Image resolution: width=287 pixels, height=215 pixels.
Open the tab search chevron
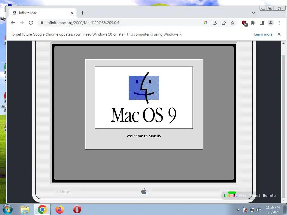point(253,13)
